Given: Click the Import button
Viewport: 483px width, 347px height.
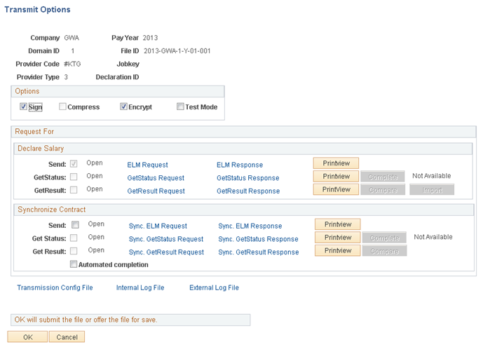Looking at the screenshot, I should (432, 190).
